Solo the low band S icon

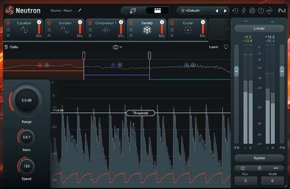pos(46,65)
